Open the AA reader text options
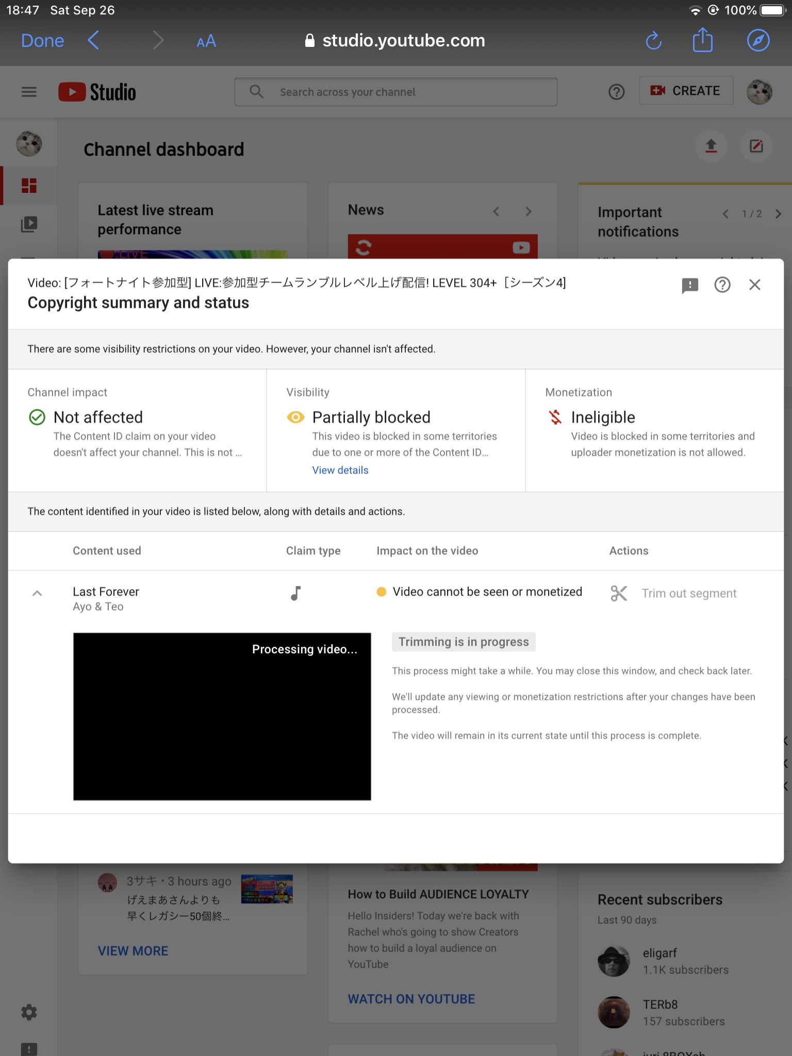The height and width of the screenshot is (1056, 792). pos(206,41)
